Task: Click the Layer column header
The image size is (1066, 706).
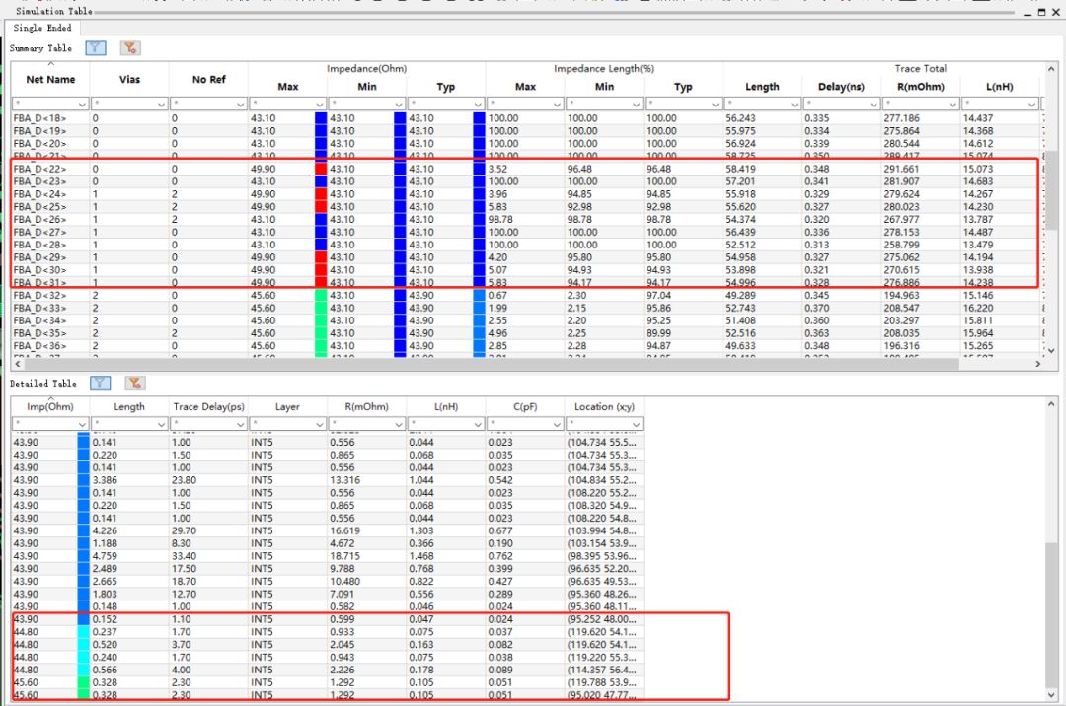Action: click(287, 406)
